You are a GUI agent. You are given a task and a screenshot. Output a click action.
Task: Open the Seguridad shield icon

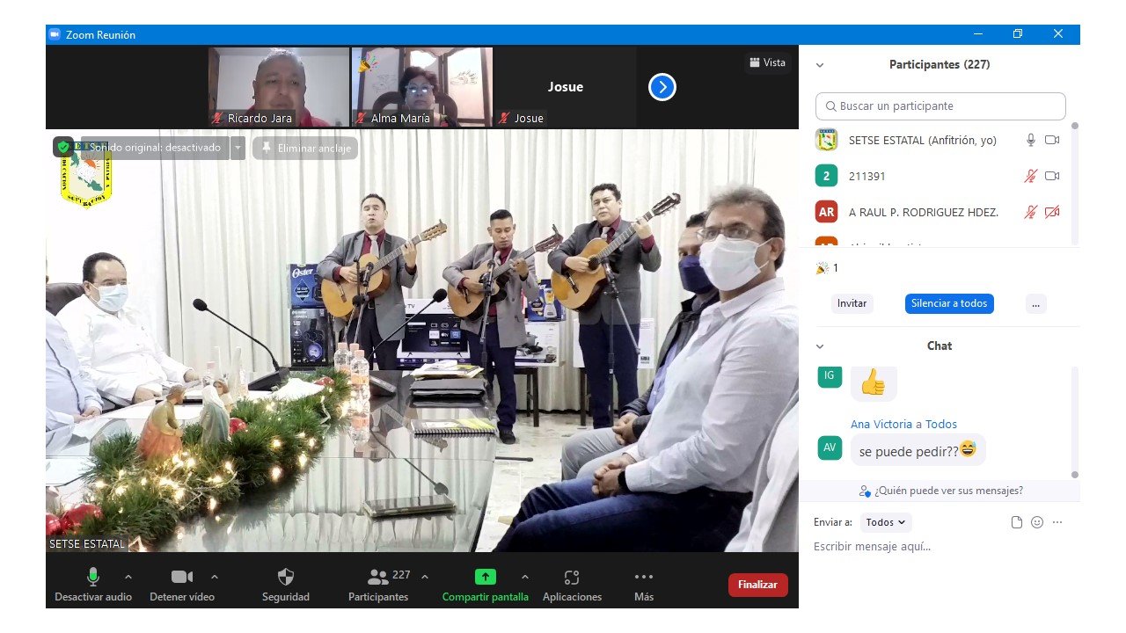tap(285, 577)
